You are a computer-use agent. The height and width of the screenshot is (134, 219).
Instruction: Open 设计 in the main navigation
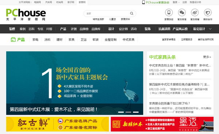[x=111, y=29]
